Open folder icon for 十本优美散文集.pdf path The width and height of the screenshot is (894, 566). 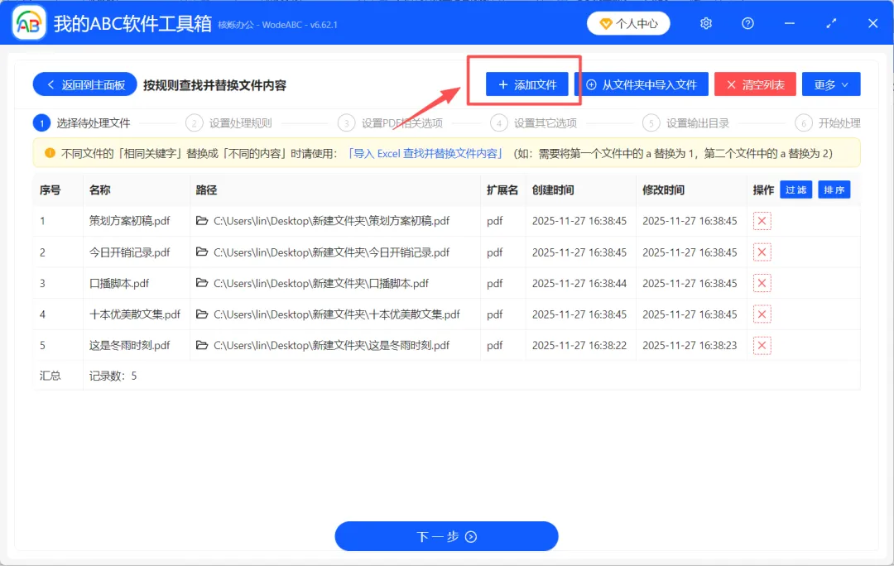pos(202,314)
